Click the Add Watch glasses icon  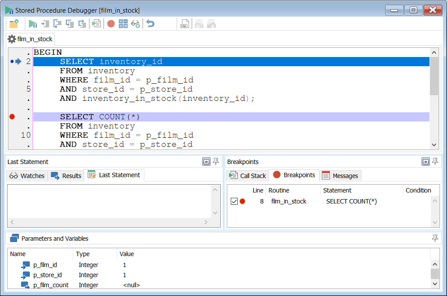coord(136,24)
